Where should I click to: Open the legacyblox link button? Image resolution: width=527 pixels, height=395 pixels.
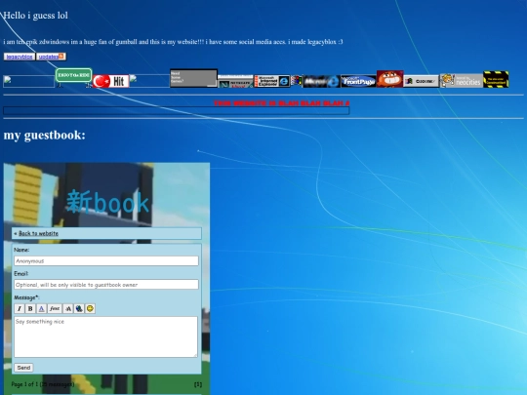click(x=20, y=57)
